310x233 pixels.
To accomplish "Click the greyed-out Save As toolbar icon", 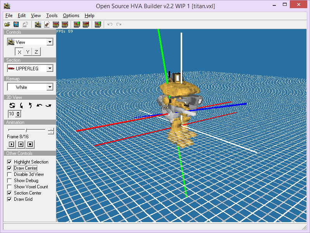I will pyautogui.click(x=25, y=24).
